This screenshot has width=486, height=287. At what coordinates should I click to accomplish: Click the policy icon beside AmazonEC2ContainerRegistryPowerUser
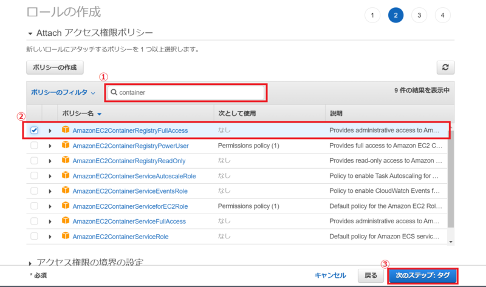(x=66, y=144)
